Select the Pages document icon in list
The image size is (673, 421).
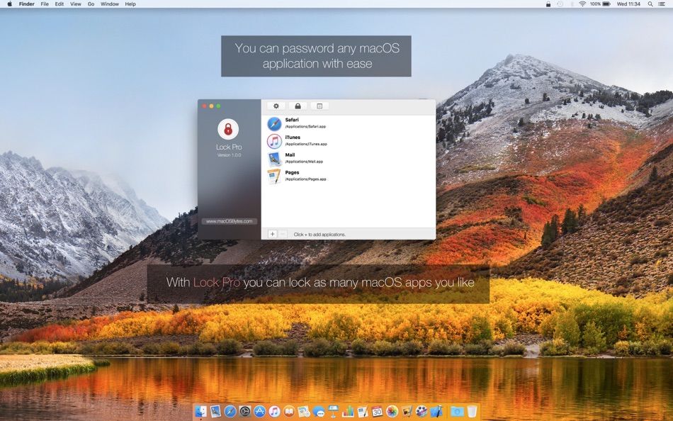pos(274,176)
